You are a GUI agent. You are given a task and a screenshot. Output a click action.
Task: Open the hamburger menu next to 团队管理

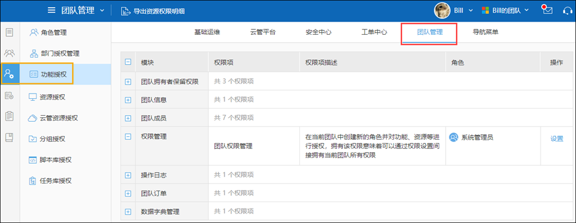pyautogui.click(x=52, y=10)
